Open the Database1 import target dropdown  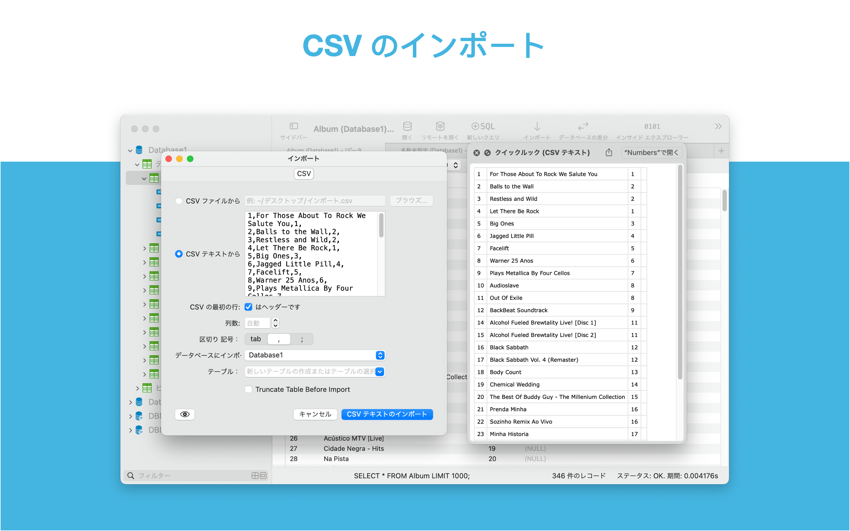380,355
